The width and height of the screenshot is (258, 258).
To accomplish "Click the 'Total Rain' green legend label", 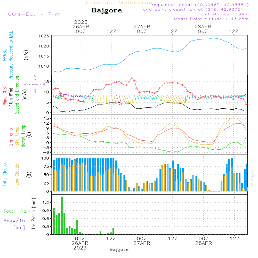I will 17,211.
